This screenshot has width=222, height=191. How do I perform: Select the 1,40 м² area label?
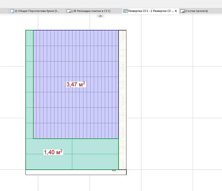coord(53,152)
